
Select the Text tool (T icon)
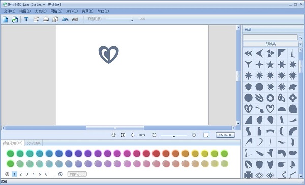pyautogui.click(x=26, y=19)
